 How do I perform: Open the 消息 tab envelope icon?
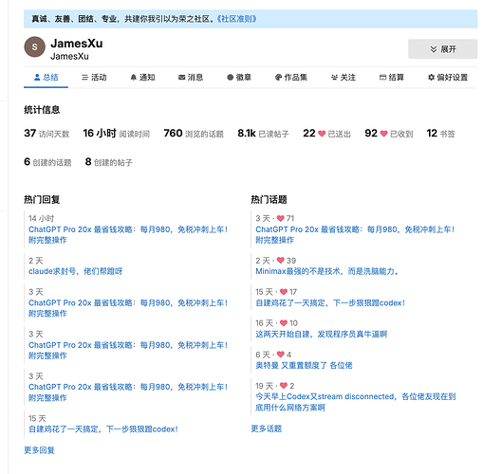191,78
